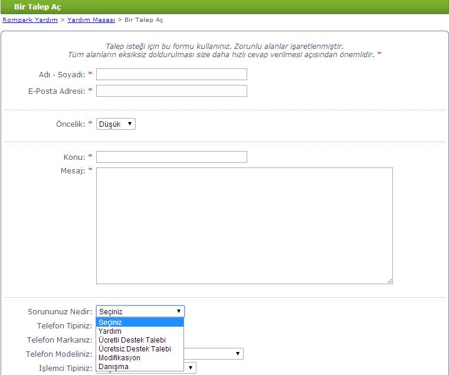
Task: Open the İşlemci Tipiniz dropdown arrow
Action: pos(191,368)
